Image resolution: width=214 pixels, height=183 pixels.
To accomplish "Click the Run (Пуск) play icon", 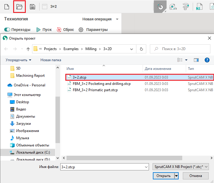I will tap(38, 30).
